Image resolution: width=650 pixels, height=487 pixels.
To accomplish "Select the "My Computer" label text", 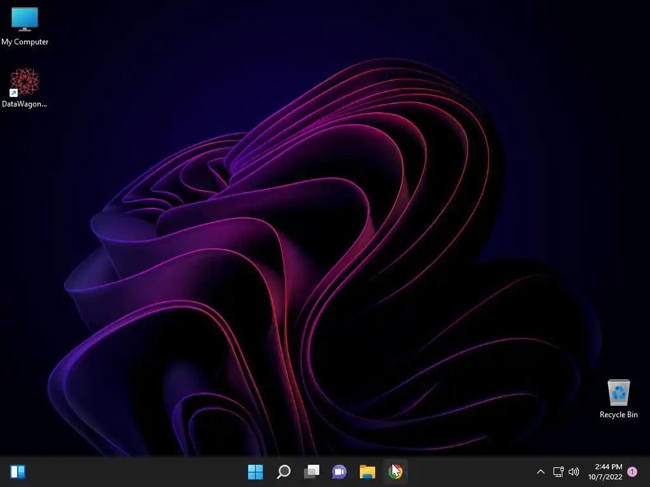I will [25, 42].
